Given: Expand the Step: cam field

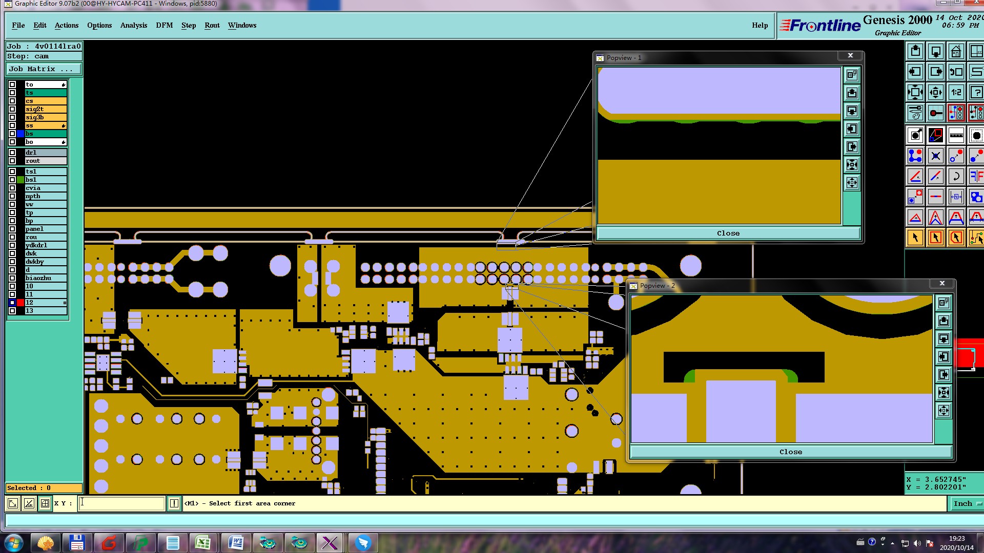Looking at the screenshot, I should tap(44, 56).
